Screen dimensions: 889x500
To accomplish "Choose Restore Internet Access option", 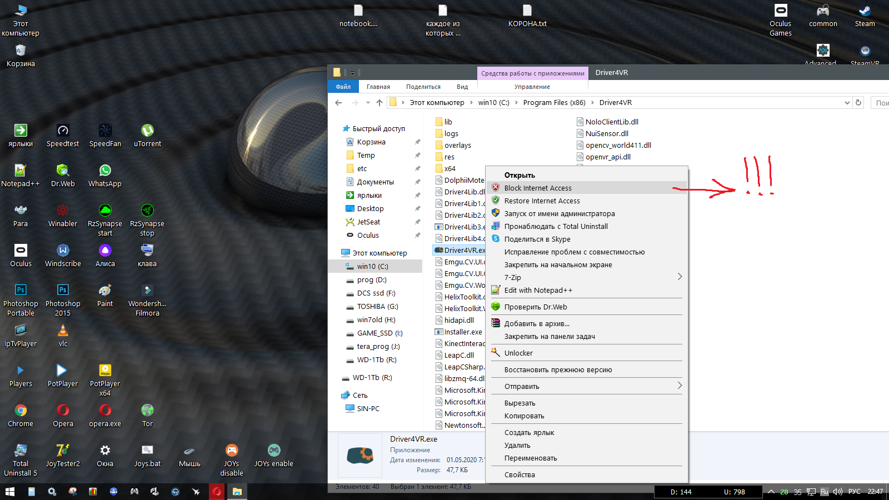I will pos(587,201).
